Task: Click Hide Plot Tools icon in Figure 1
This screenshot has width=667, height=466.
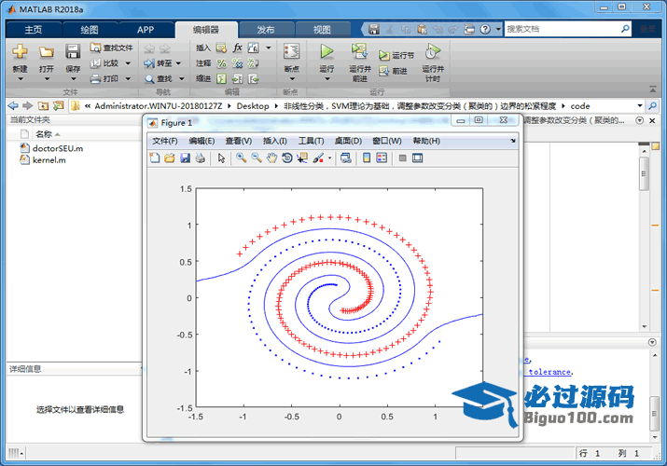Action: tap(402, 158)
